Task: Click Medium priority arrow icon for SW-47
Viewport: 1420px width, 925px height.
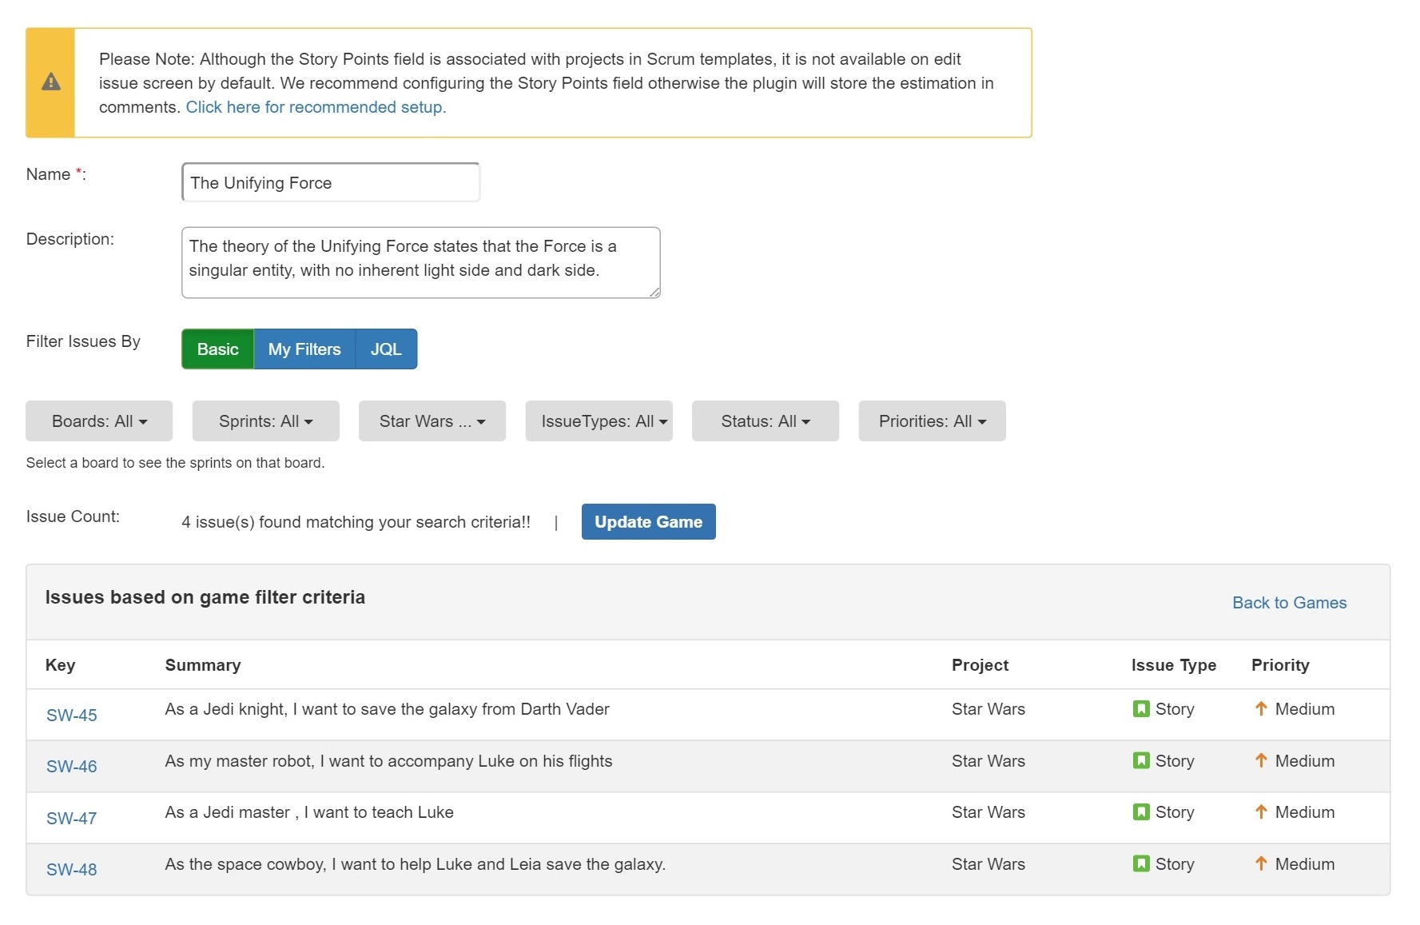Action: click(x=1261, y=812)
